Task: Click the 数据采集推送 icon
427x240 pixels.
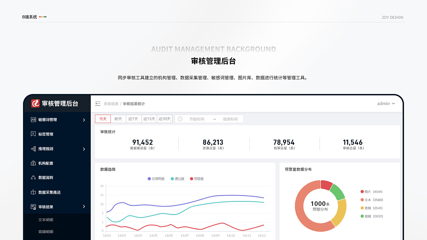Action: (x=33, y=192)
